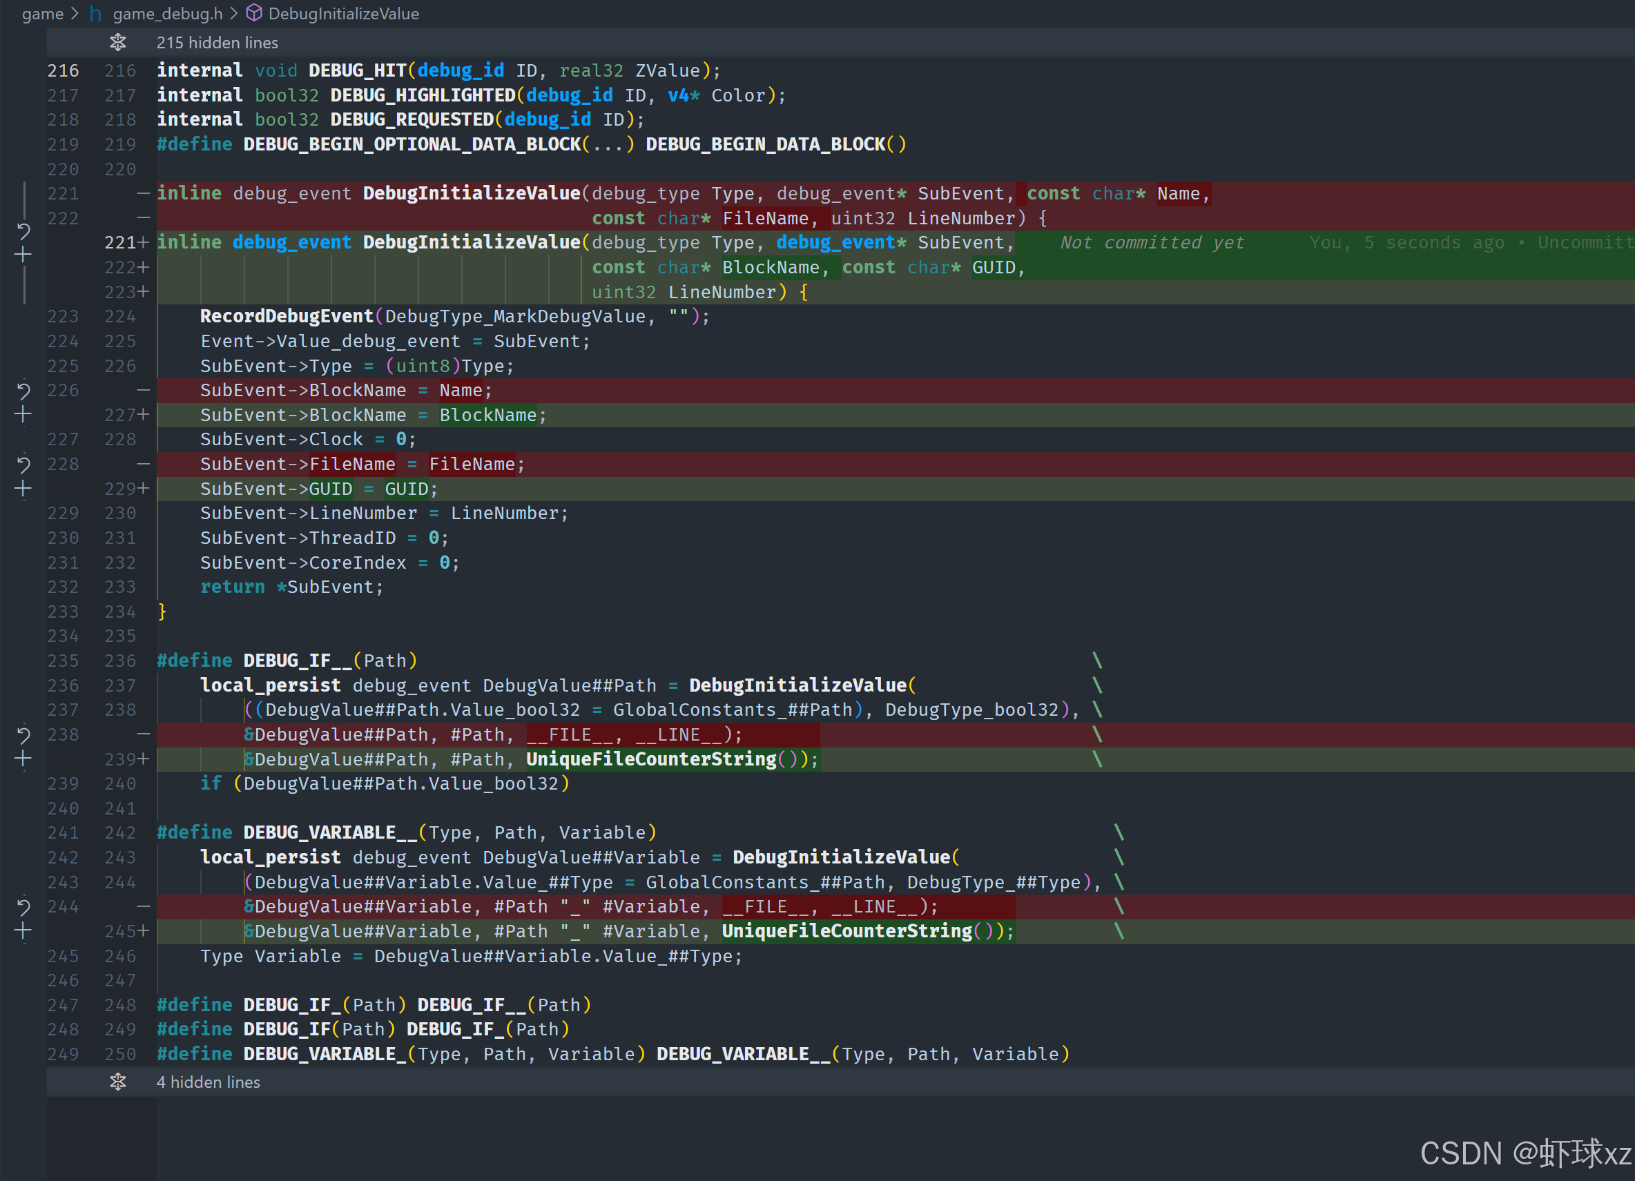Open the game folder breadcrumb
The width and height of the screenshot is (1635, 1181).
[x=43, y=14]
